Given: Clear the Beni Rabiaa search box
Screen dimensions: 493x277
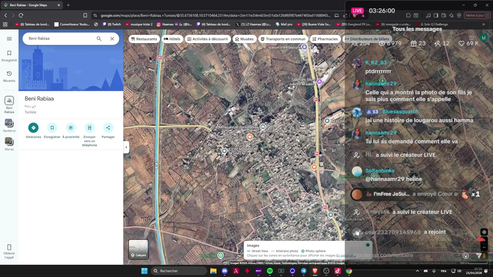Looking at the screenshot, I should point(112,38).
